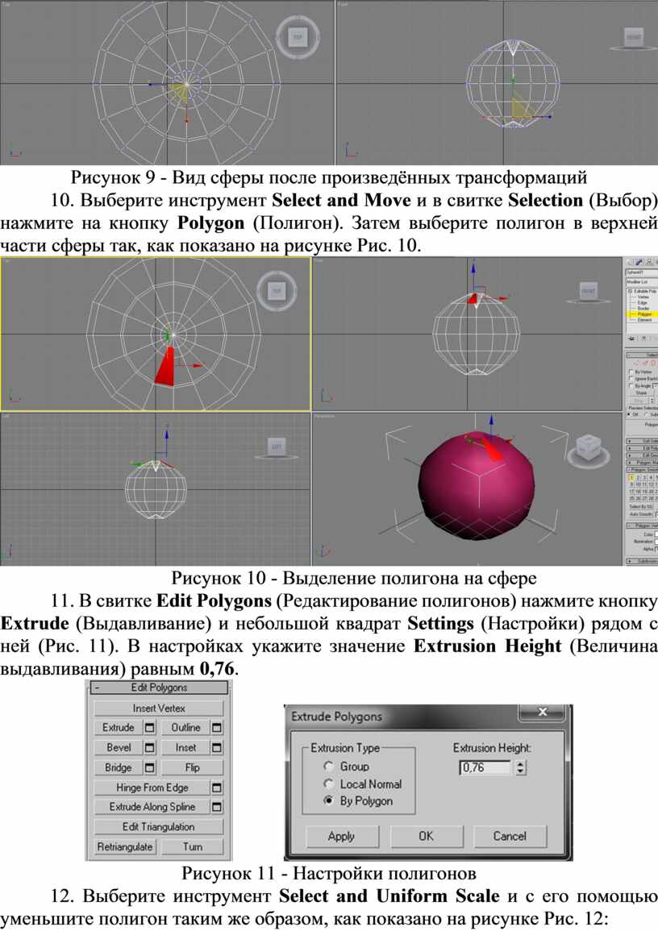Click the Shrink selection button
The image size is (658, 931).
[x=641, y=393]
